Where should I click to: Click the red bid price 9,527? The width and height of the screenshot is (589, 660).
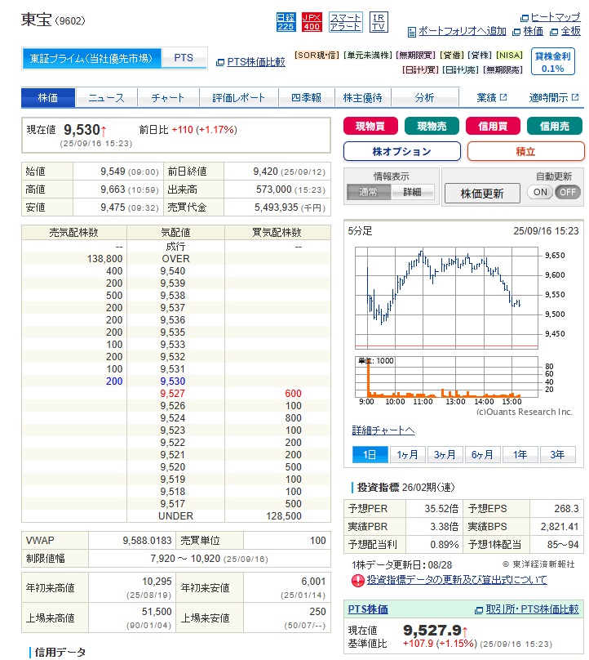(172, 394)
